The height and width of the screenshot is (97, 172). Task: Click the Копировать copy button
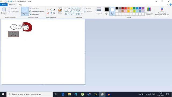tap(14, 11)
